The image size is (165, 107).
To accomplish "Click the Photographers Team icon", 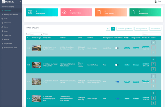I will click(x=2, y=48).
